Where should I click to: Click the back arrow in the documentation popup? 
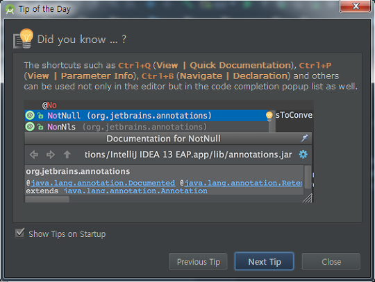[34, 155]
